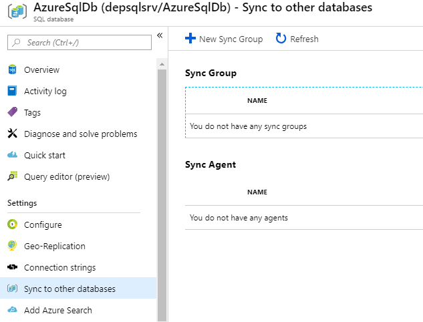
Task: Click the Quick start cloud icon
Action: point(12,155)
